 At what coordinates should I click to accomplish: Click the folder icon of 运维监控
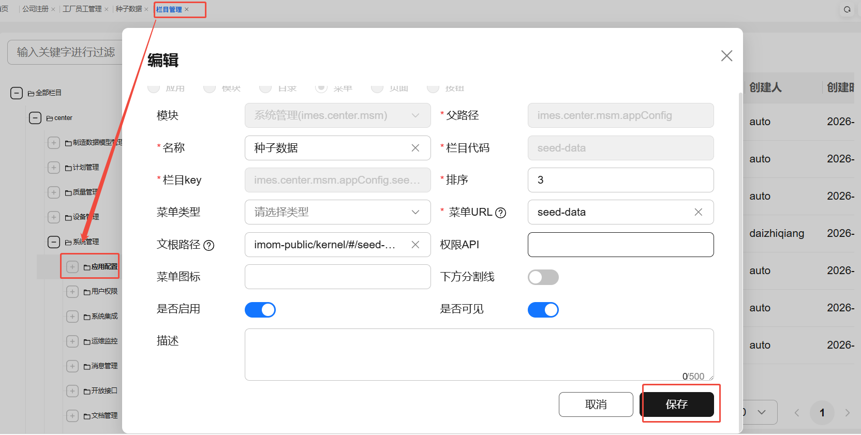[x=87, y=342]
